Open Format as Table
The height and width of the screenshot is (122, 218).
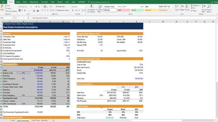click(x=99, y=8)
